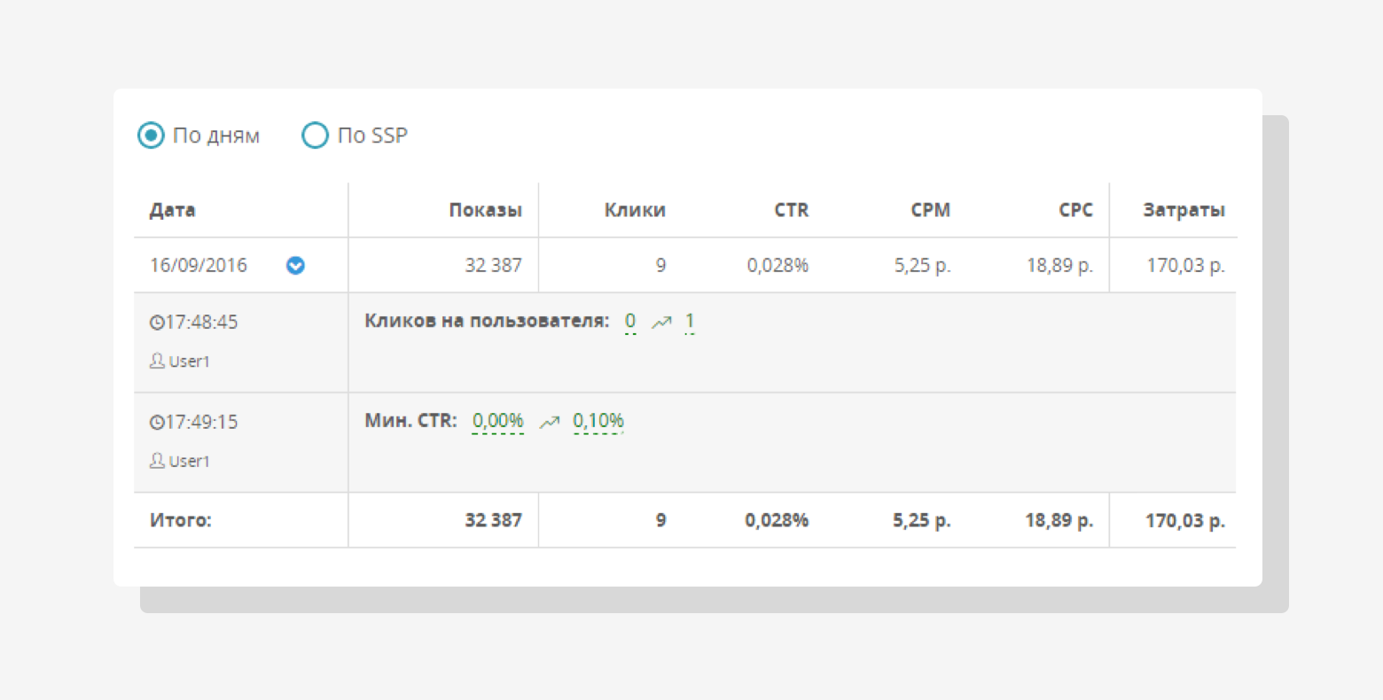Select the 'По дням' radio button
The width and height of the screenshot is (1383, 700).
(151, 136)
